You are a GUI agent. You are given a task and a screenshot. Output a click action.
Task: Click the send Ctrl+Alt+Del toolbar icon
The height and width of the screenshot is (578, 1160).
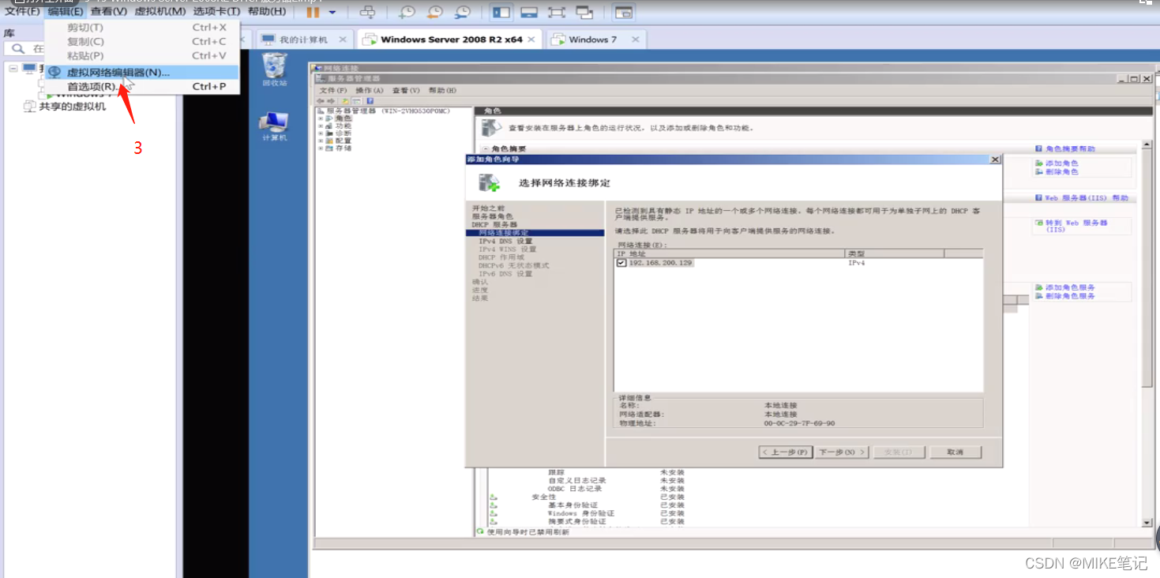tap(367, 12)
